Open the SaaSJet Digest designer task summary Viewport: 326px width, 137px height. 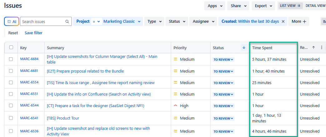tap(96, 106)
